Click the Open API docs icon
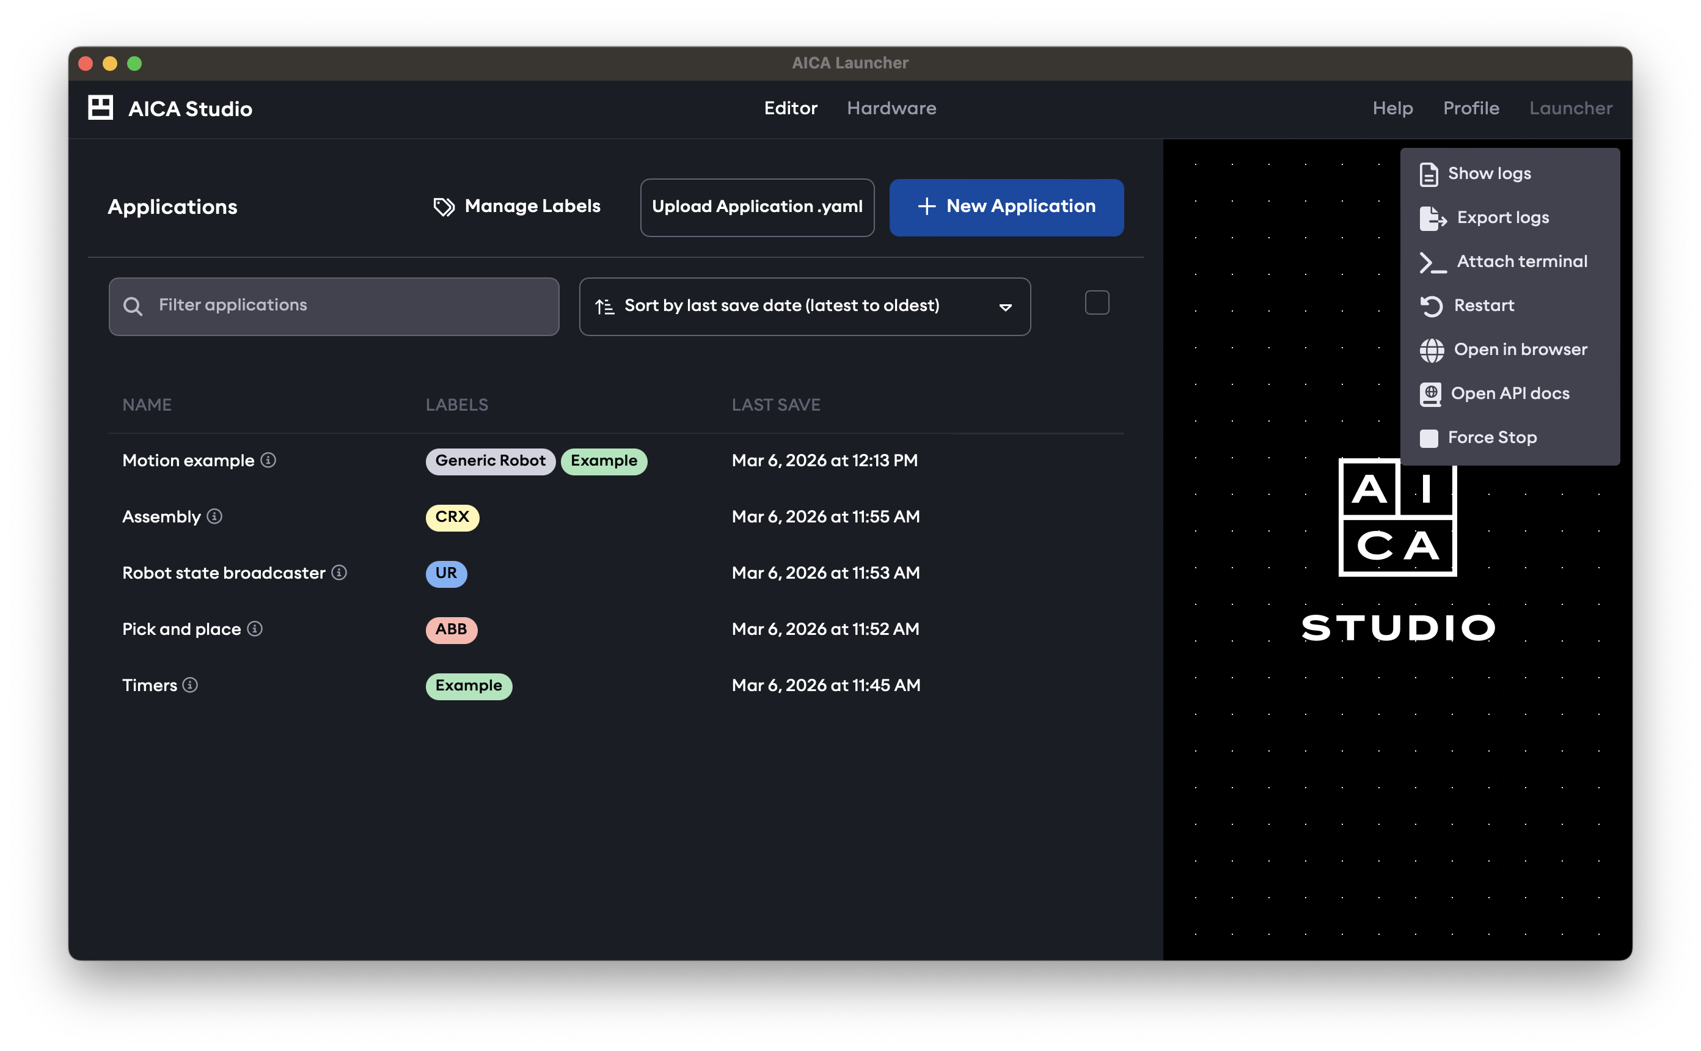The width and height of the screenshot is (1701, 1051). pyautogui.click(x=1432, y=394)
